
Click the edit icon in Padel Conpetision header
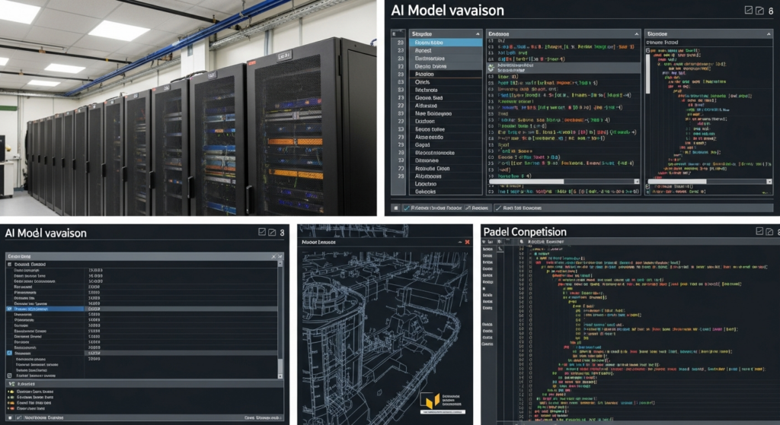[x=769, y=231]
